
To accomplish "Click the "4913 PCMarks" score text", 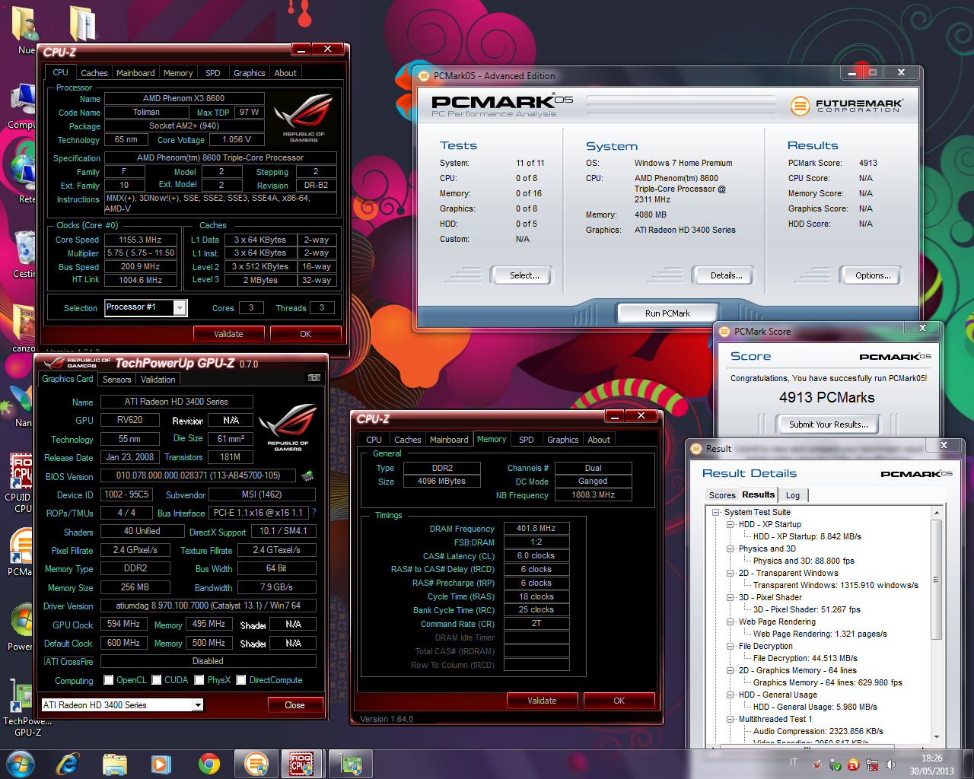I will coord(826,397).
